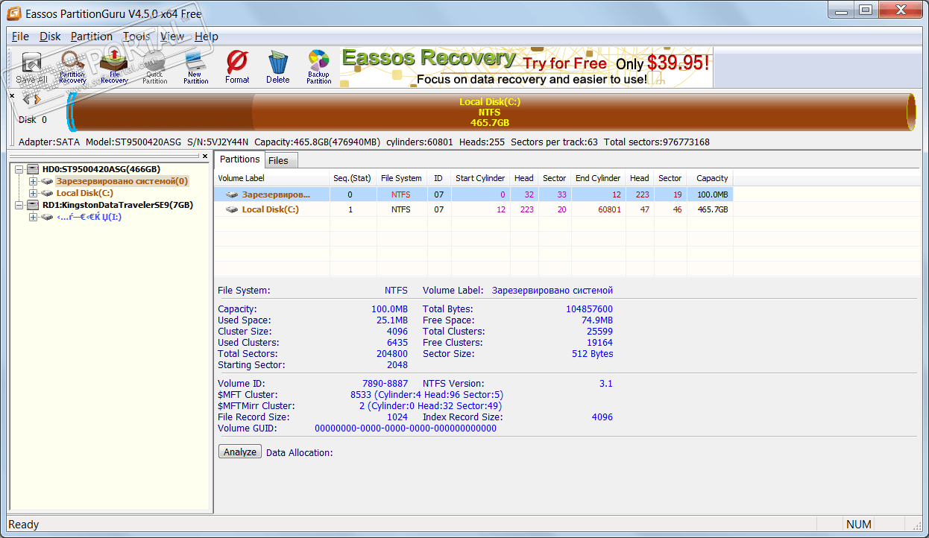Close the disk map pane
This screenshot has height=538, width=929.
click(x=12, y=95)
